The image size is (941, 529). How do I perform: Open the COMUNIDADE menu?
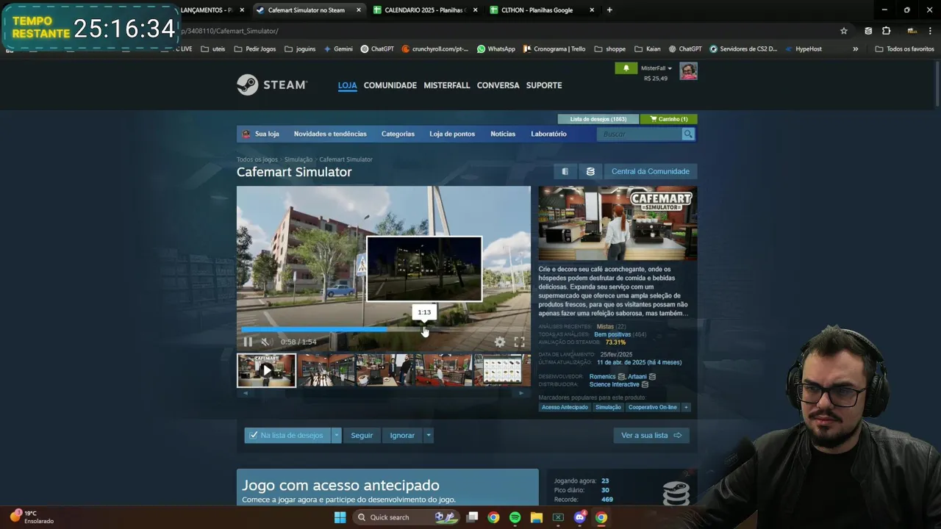click(x=390, y=85)
